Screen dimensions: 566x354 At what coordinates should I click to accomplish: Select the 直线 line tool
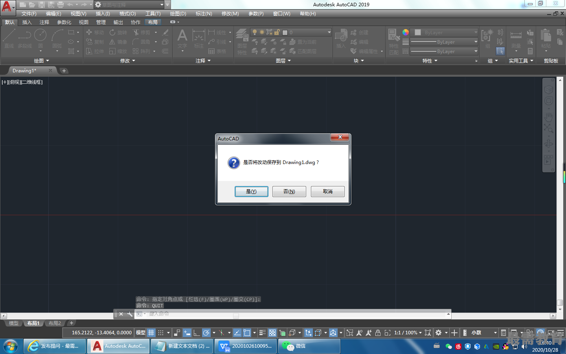click(9, 39)
